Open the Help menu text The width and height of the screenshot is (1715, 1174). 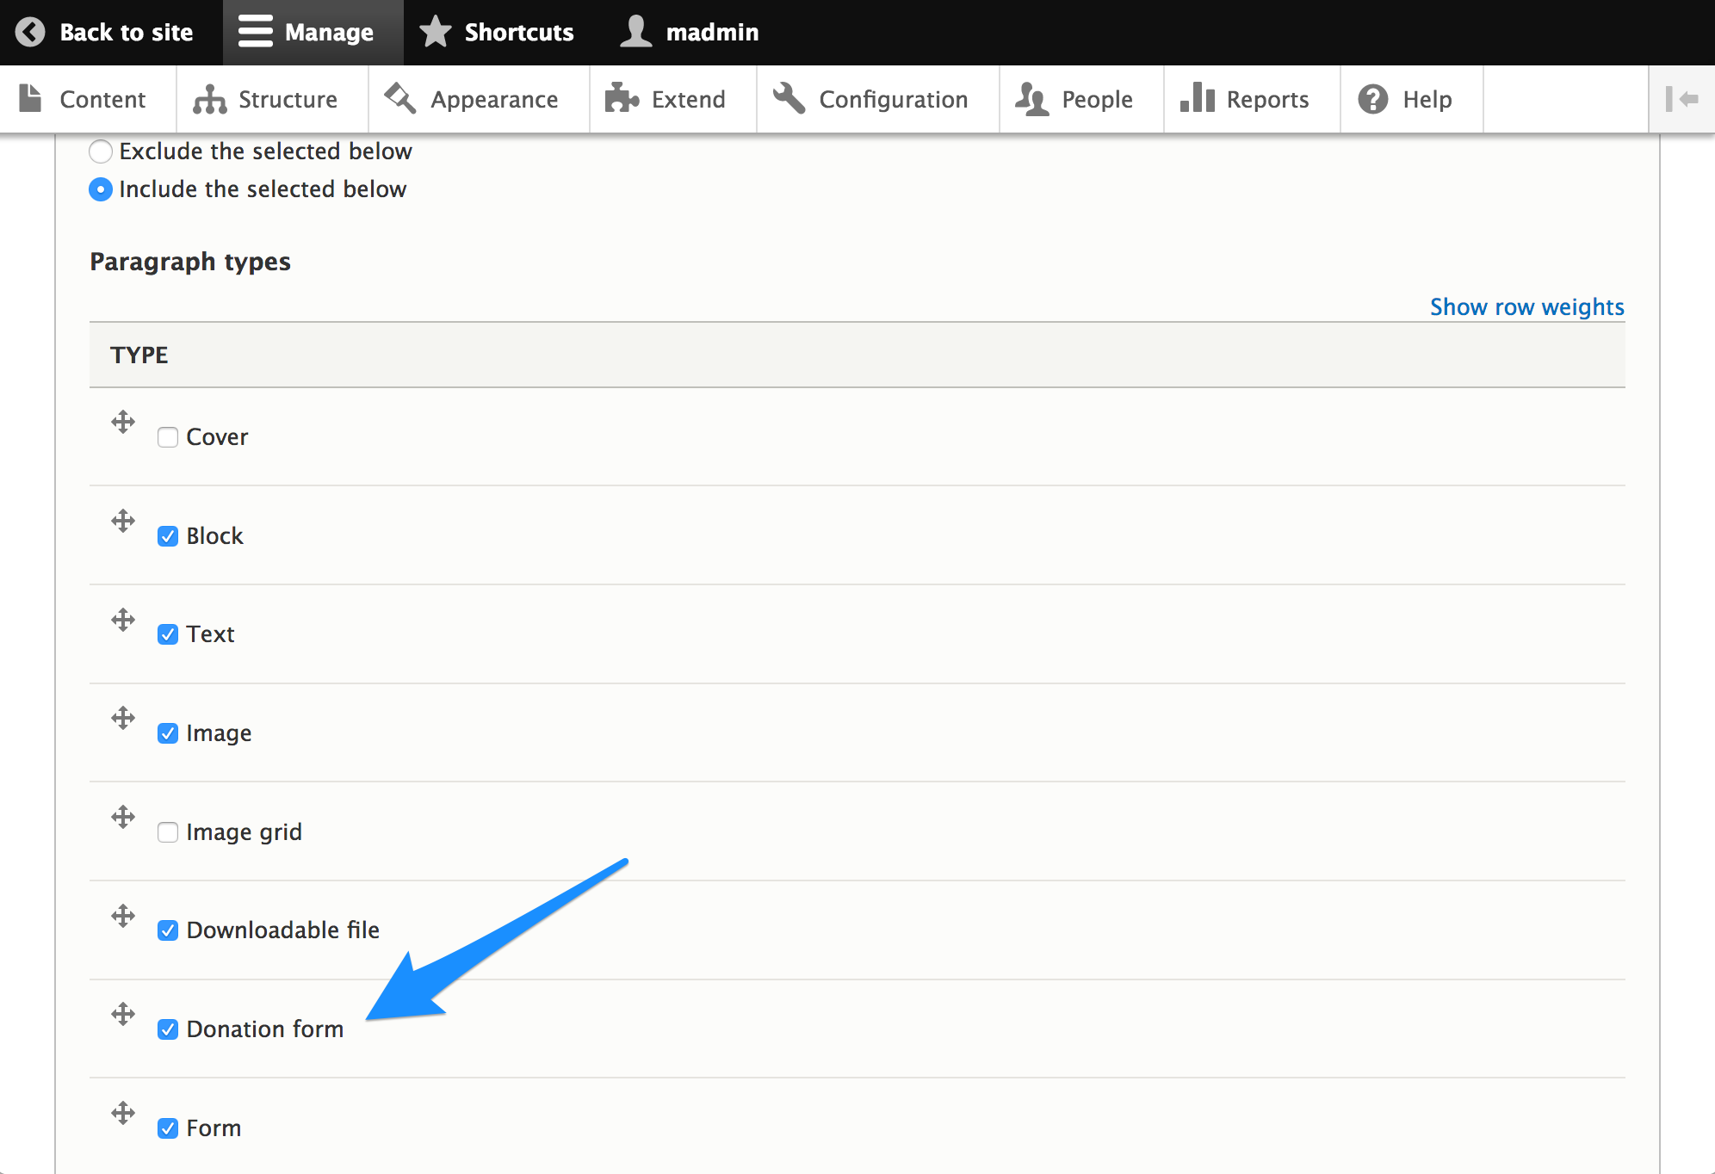tap(1427, 100)
